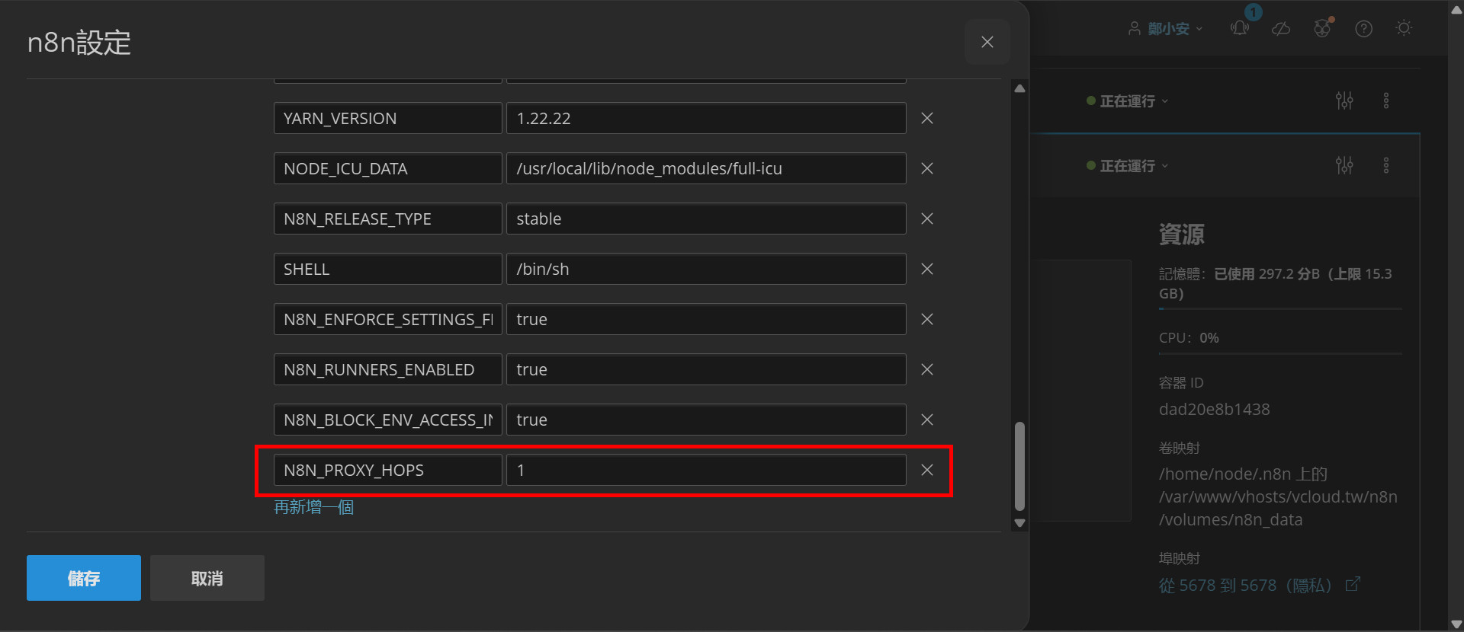Open the 鄭小安 user account menu
The width and height of the screenshot is (1464, 632).
coord(1165,28)
